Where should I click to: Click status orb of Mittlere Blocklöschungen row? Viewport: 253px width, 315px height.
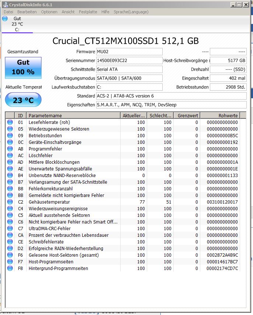click(10, 162)
